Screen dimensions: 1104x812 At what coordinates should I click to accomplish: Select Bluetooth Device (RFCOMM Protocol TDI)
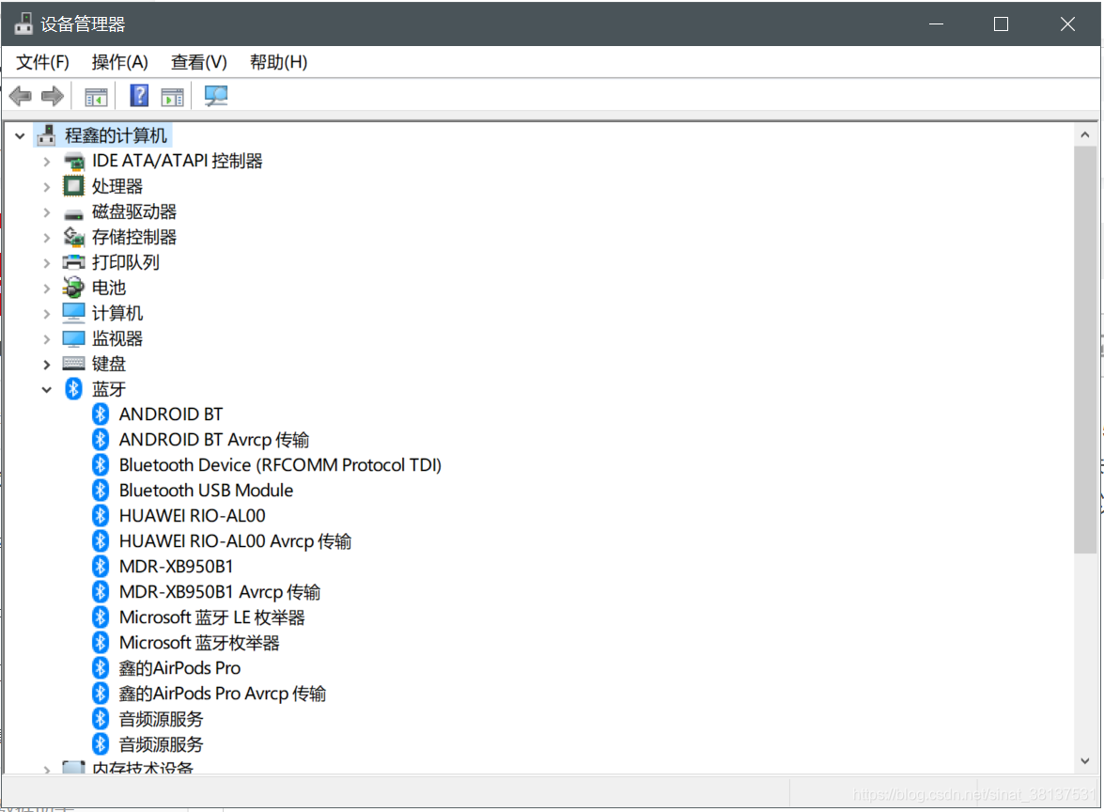click(280, 465)
